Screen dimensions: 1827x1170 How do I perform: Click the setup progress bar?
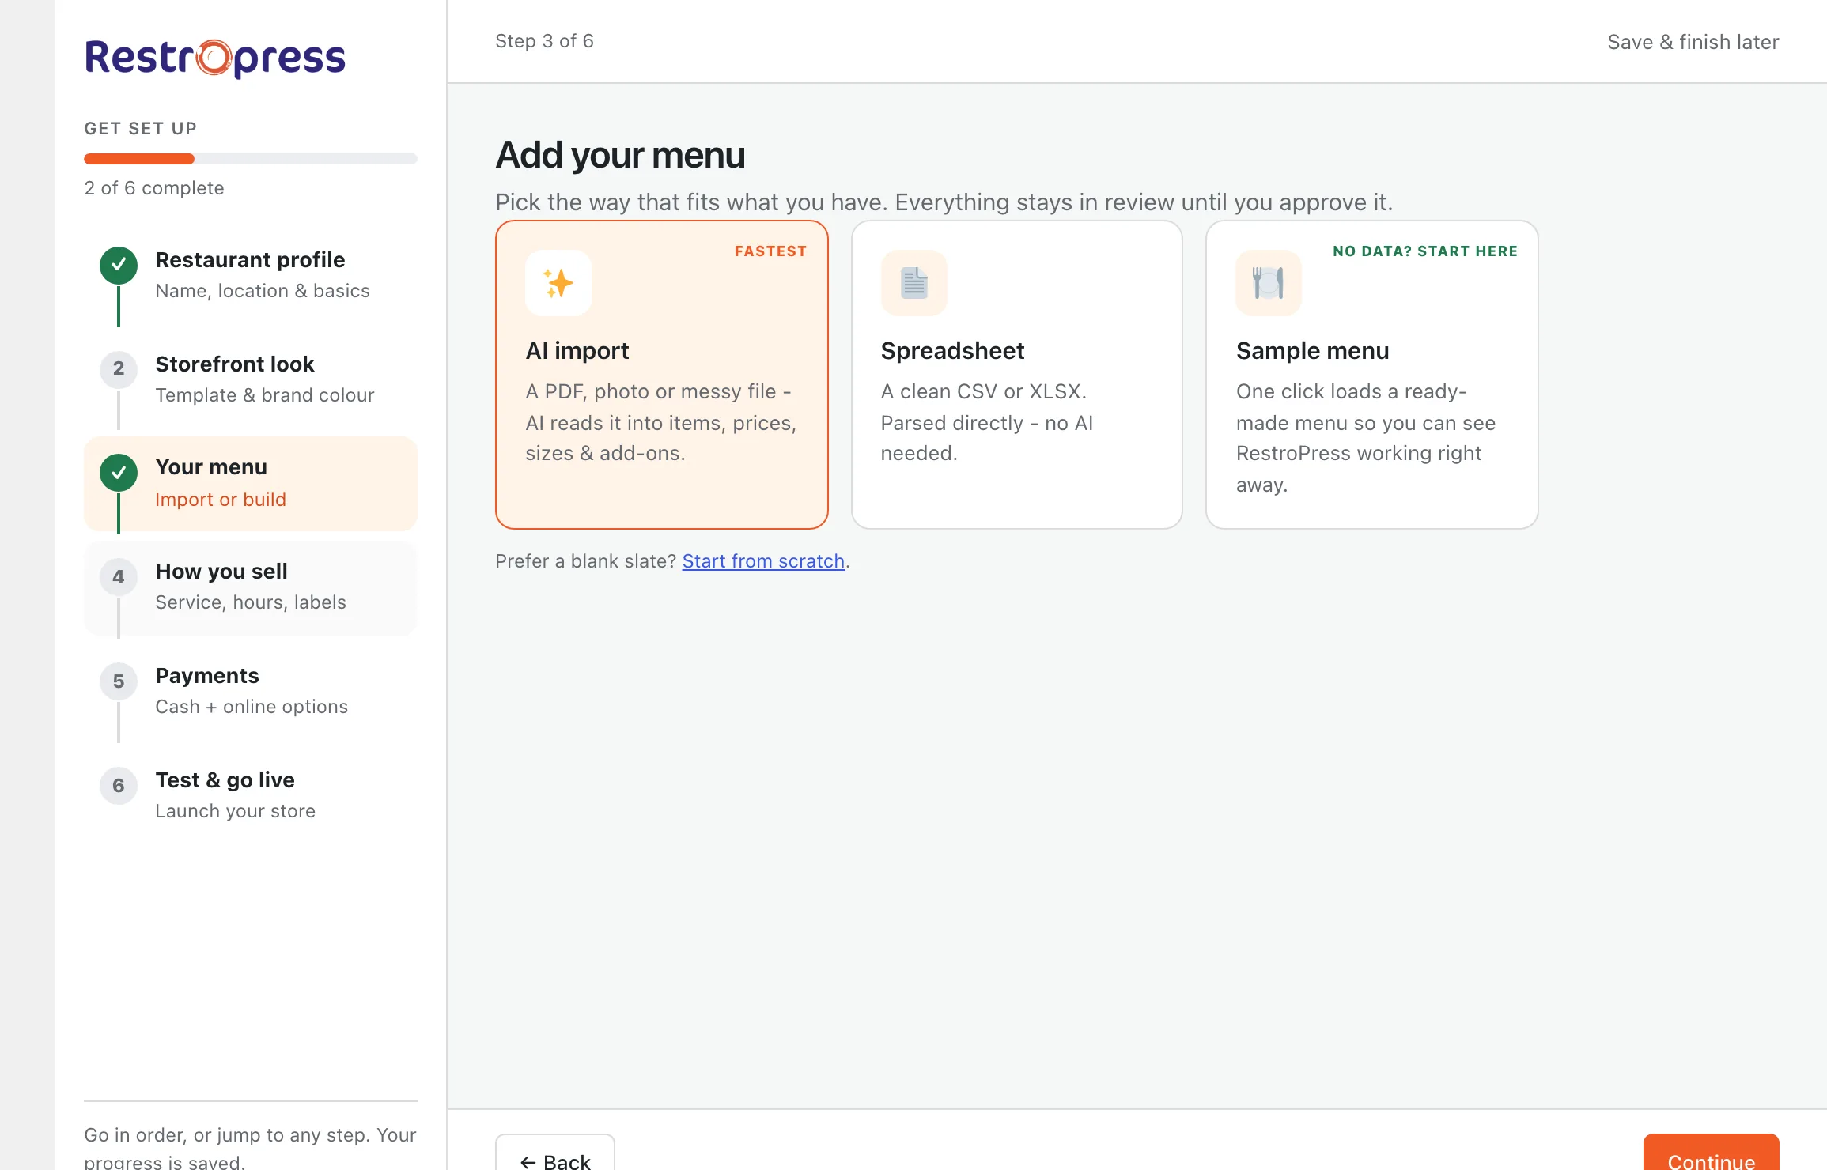click(x=251, y=159)
